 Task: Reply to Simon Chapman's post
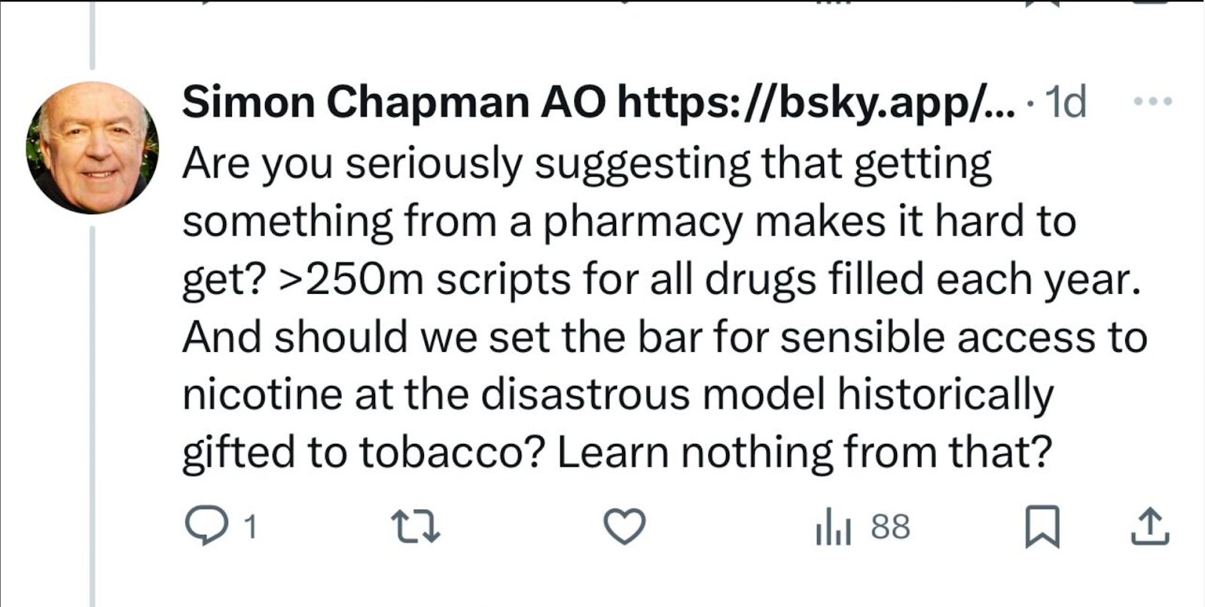click(209, 527)
